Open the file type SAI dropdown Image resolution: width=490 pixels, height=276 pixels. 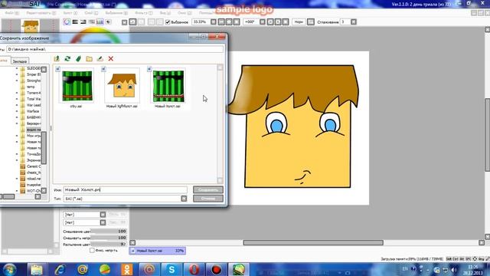[184, 199]
